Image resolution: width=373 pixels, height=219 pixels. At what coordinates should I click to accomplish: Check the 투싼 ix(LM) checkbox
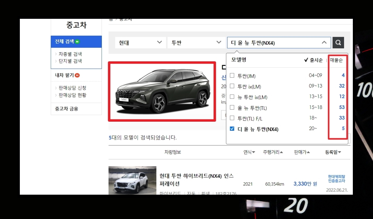coord(232,86)
